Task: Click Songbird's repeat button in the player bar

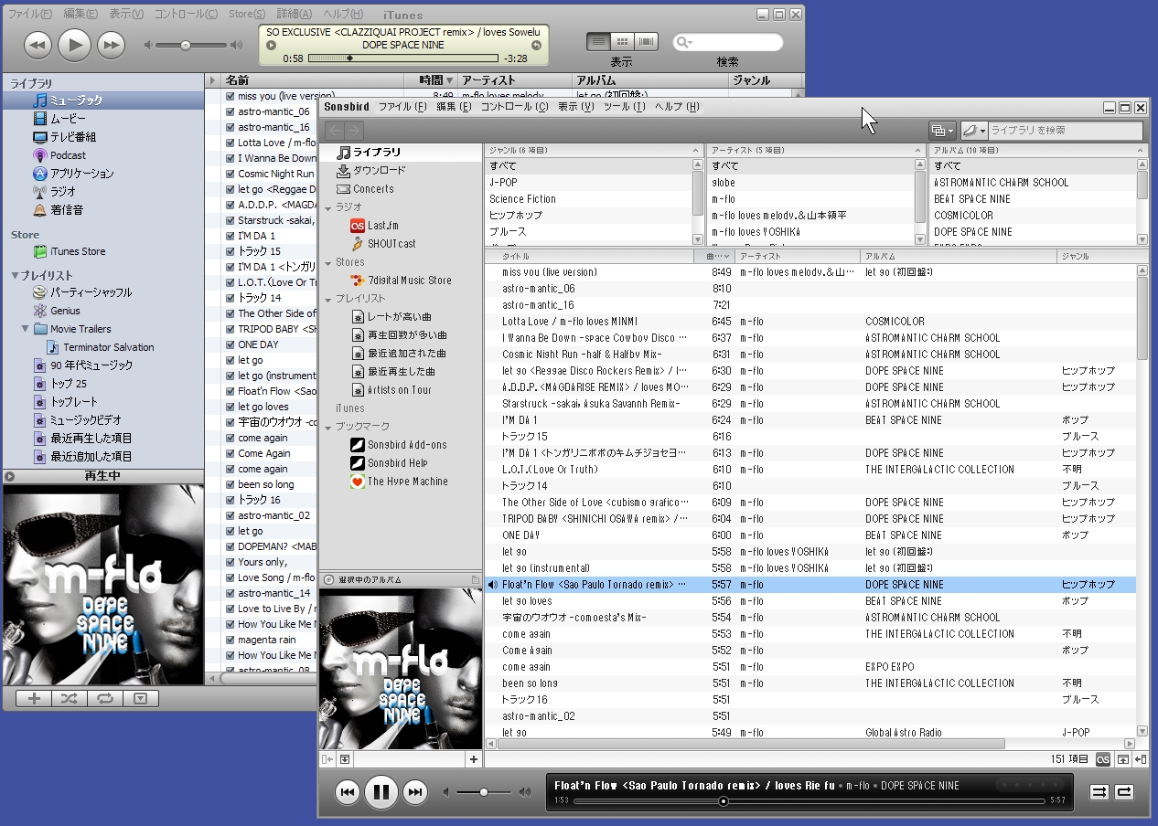Action: tap(1124, 792)
